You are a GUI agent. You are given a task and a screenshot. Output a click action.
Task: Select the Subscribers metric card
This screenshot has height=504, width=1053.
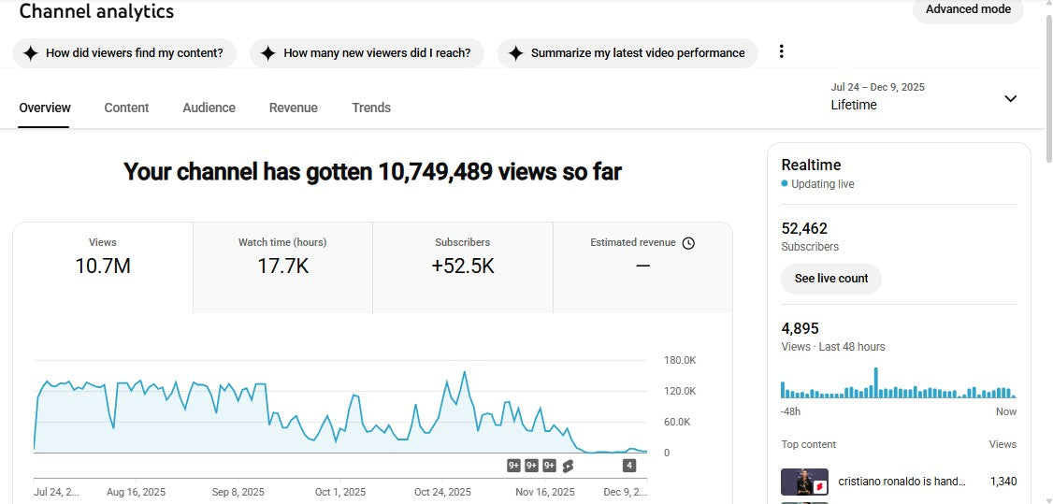click(462, 266)
